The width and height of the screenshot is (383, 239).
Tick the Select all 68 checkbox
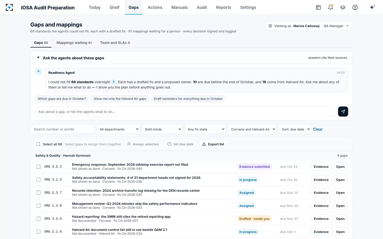pos(38,144)
